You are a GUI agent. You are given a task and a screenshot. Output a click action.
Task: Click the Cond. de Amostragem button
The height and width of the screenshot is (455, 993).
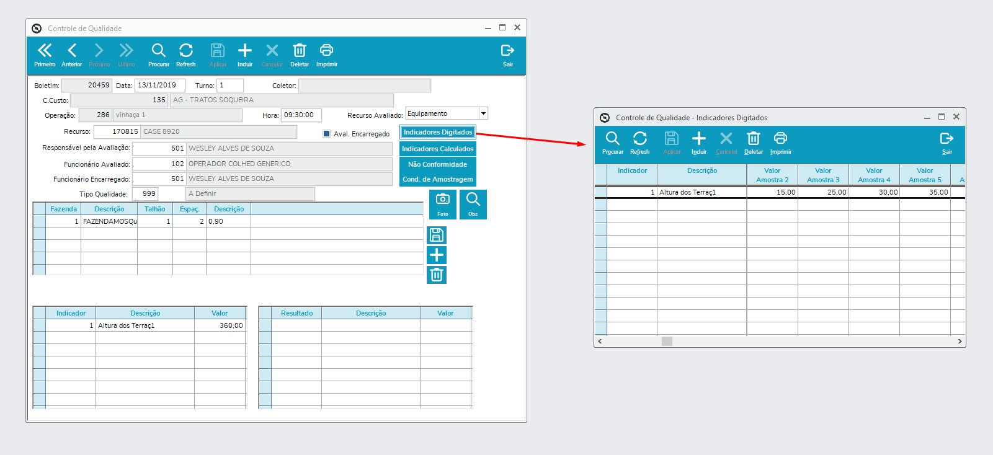point(438,179)
